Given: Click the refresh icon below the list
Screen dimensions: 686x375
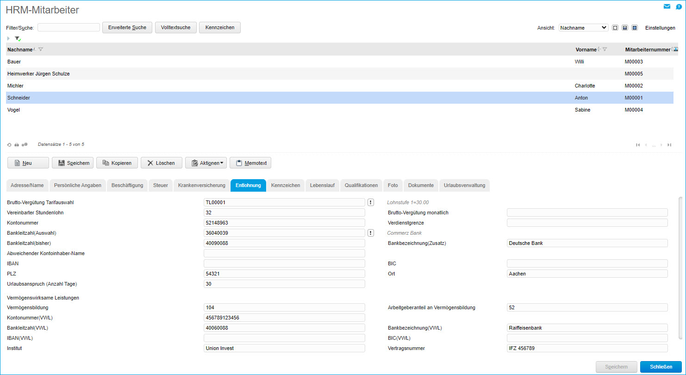Looking at the screenshot, I should 9,144.
